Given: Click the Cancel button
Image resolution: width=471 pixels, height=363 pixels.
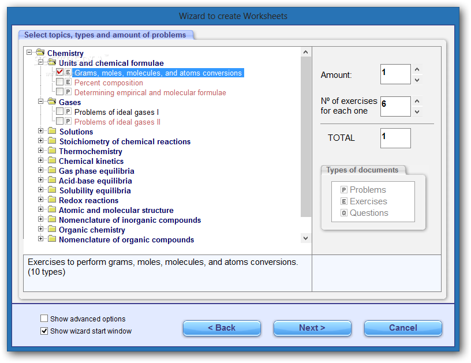Looking at the screenshot, I should pyautogui.click(x=403, y=328).
